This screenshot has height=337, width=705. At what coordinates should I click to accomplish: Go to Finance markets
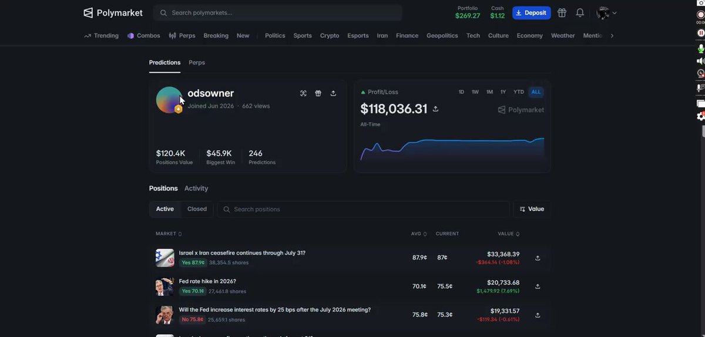407,36
